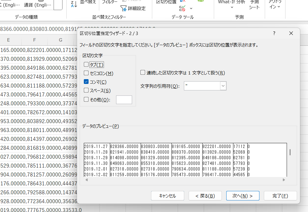Click the 並べ替え sort button
This screenshot has height=212, width=308.
click(x=88, y=2)
